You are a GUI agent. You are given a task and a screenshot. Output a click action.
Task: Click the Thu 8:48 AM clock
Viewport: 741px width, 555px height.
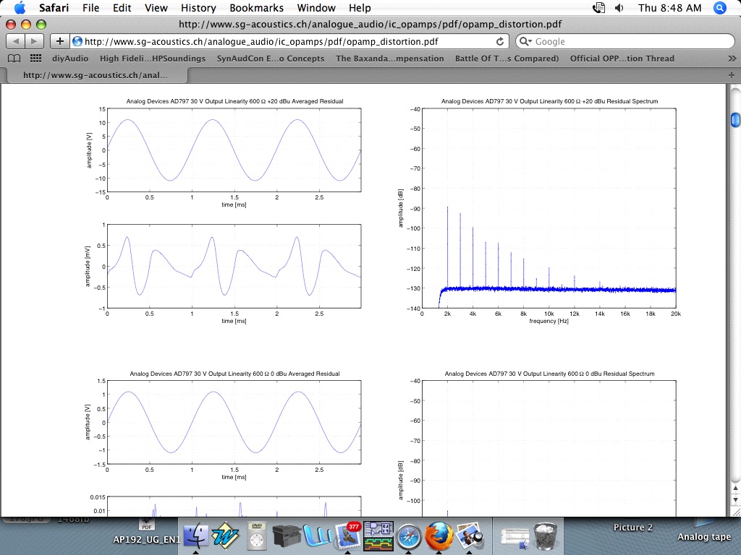(x=669, y=8)
